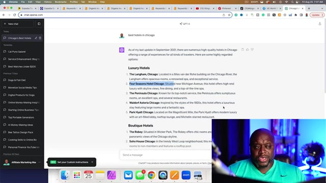The width and height of the screenshot is (326, 183).
Task: Open the Affiliate Marketing account menu
Action: tap(22, 162)
